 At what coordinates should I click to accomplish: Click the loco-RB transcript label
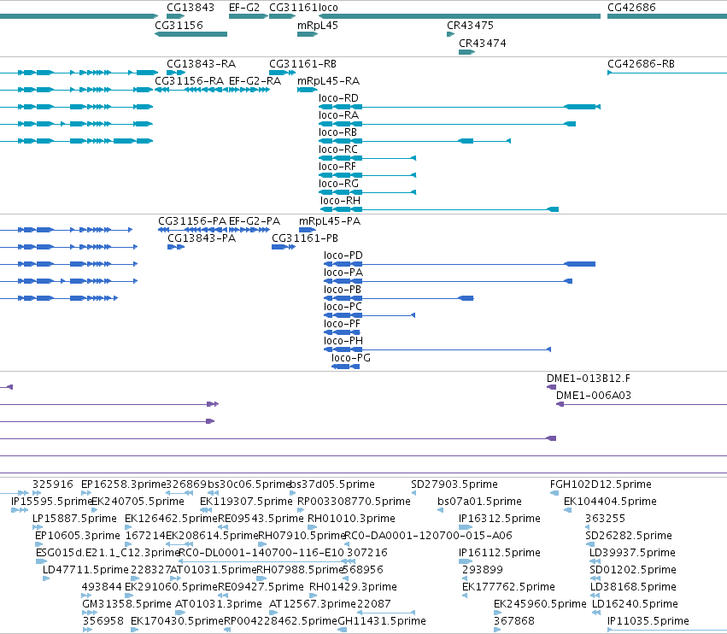tap(338, 132)
